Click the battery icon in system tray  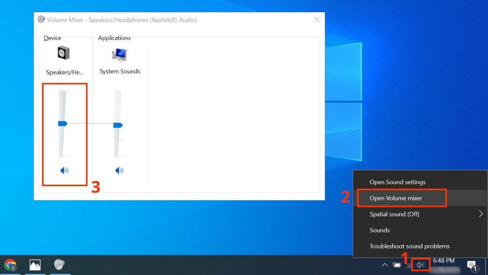click(397, 264)
